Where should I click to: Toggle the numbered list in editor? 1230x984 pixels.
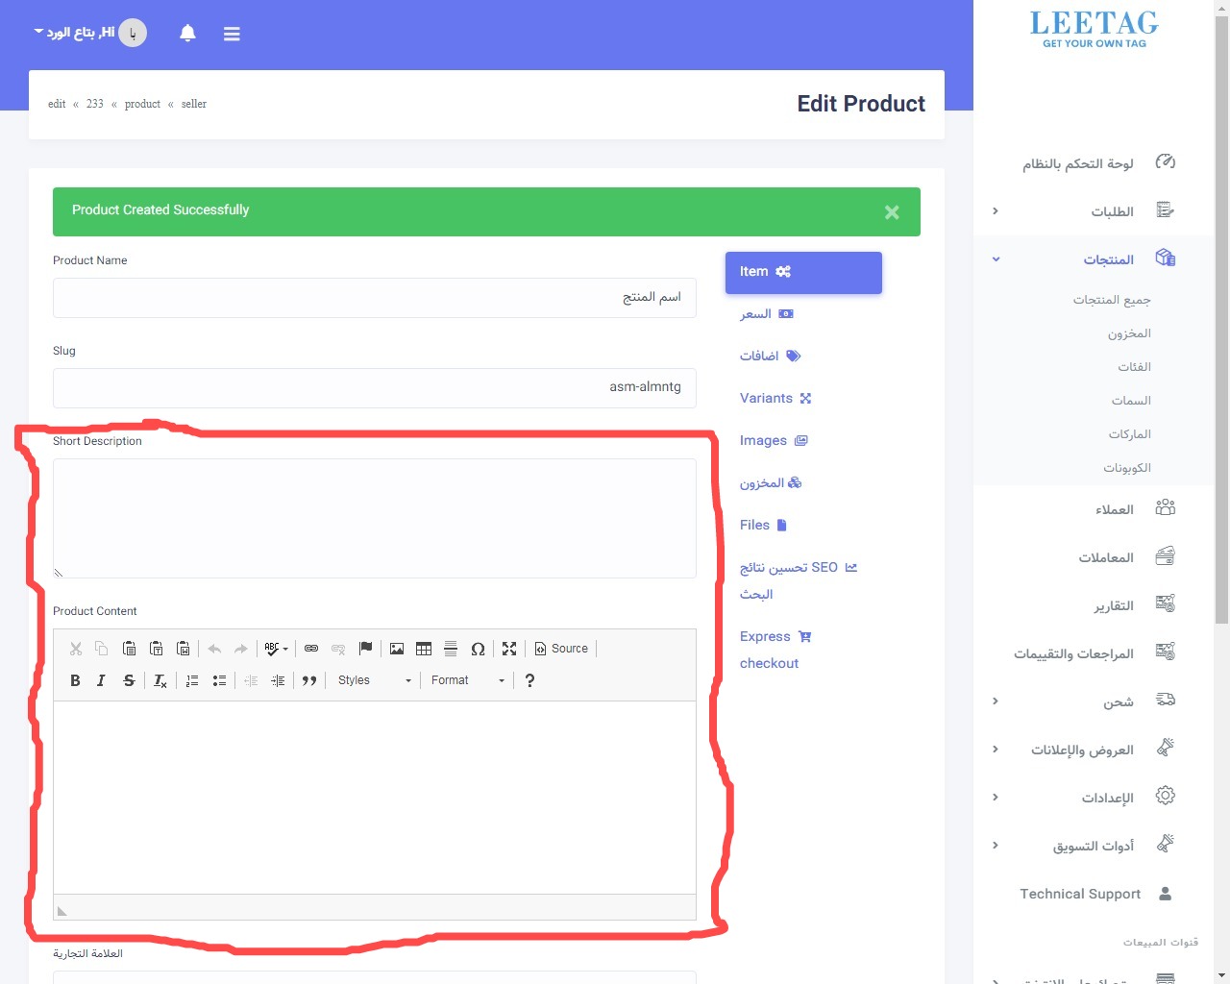pyautogui.click(x=191, y=680)
